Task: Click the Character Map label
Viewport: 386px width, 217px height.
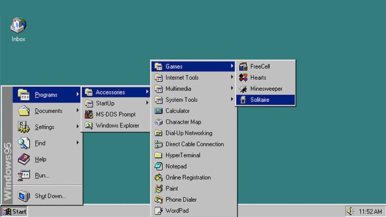Action: (x=184, y=122)
